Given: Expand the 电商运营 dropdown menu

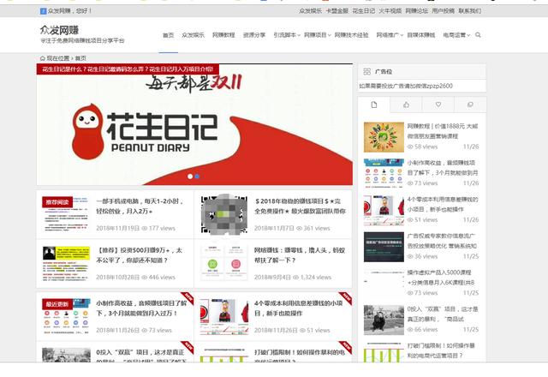Looking at the screenshot, I should [x=456, y=35].
